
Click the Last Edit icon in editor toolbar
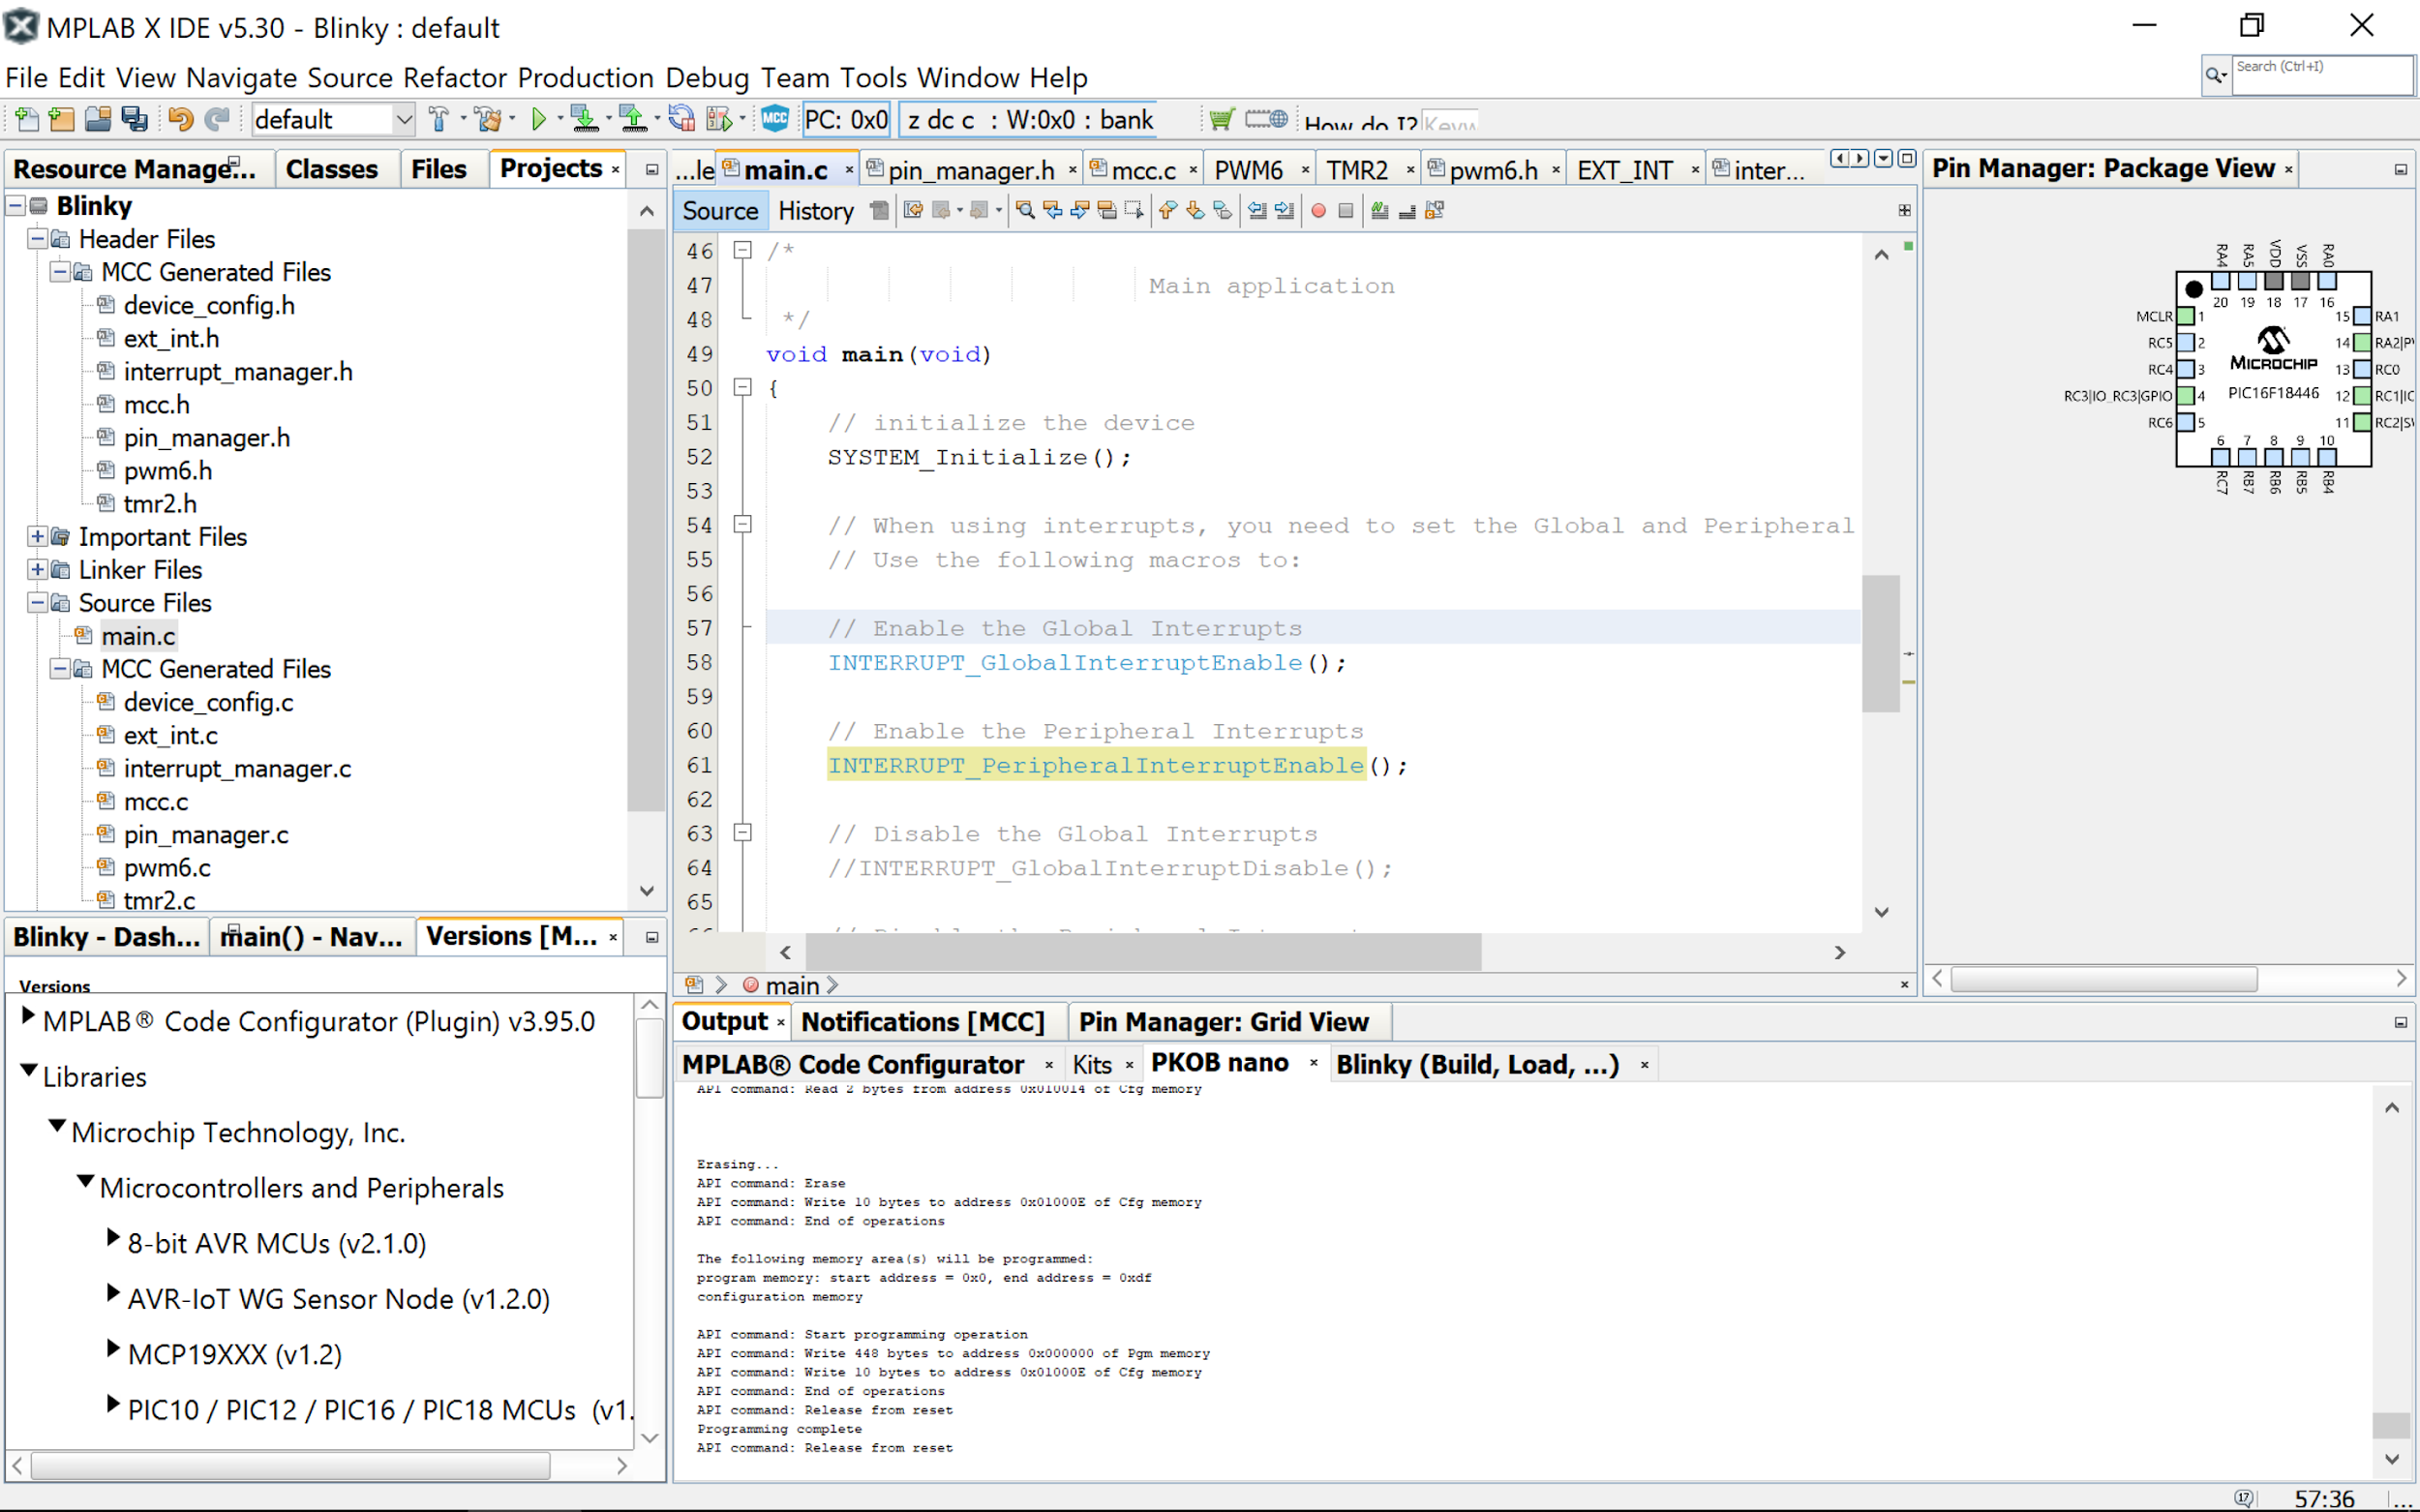[913, 211]
